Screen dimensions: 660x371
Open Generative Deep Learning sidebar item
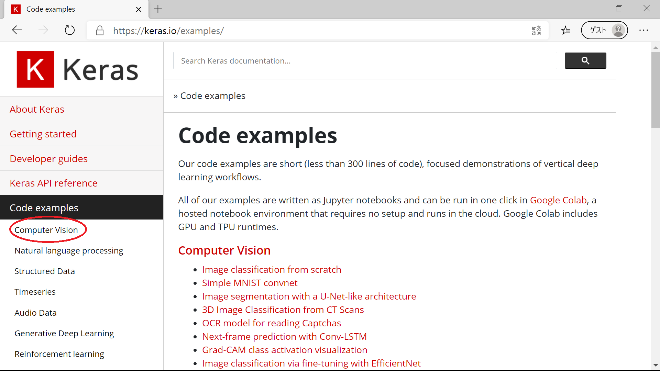pos(64,333)
